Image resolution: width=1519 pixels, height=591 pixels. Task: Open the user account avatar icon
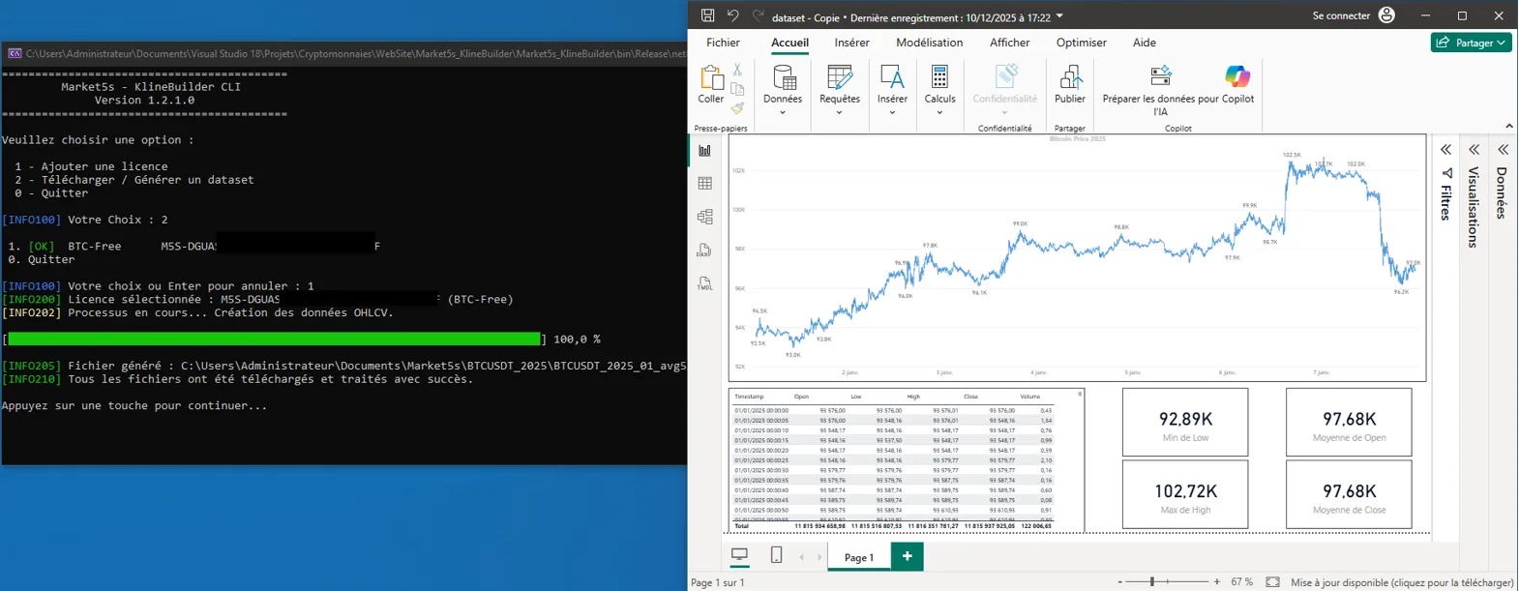pyautogui.click(x=1386, y=15)
